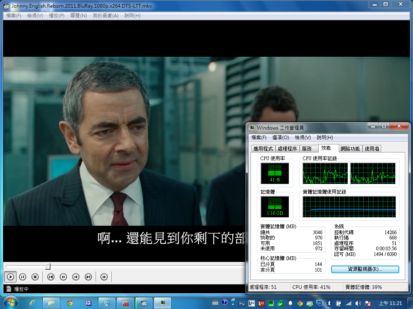Image resolution: width=413 pixels, height=309 pixels.
Task: Open the language bar options arrow
Action: 233,304
